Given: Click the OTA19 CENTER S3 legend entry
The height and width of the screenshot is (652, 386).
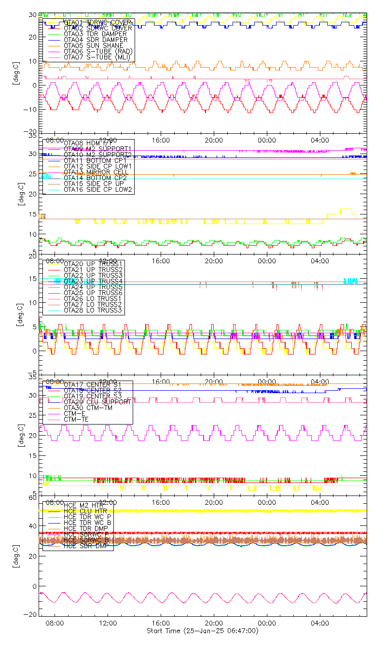Looking at the screenshot, I should [93, 396].
